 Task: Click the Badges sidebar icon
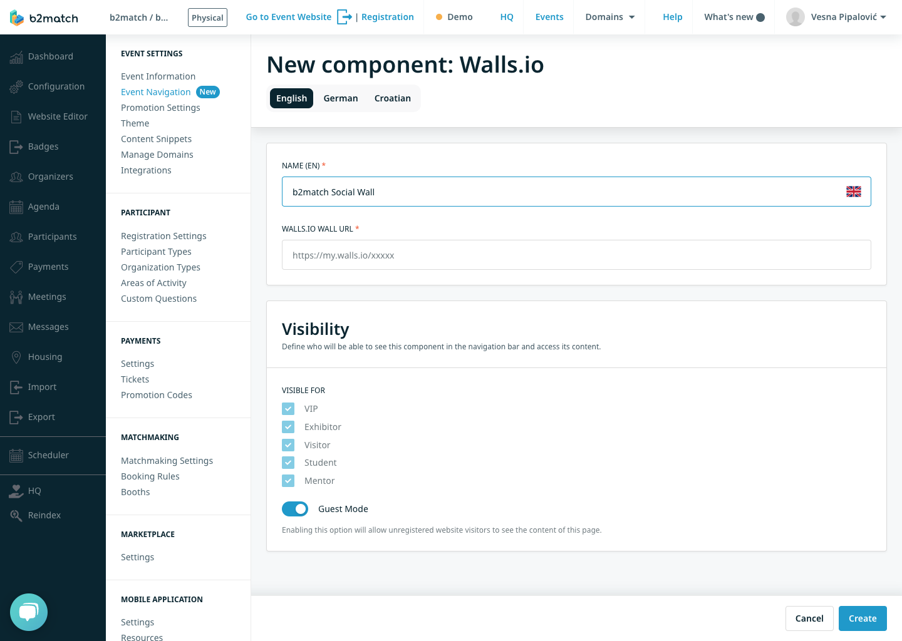tap(16, 147)
